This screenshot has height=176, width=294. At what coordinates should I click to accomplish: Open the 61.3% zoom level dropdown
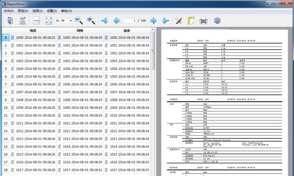click(71, 21)
